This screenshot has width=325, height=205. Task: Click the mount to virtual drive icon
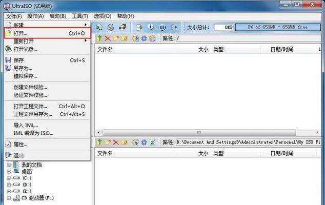click(x=111, y=27)
